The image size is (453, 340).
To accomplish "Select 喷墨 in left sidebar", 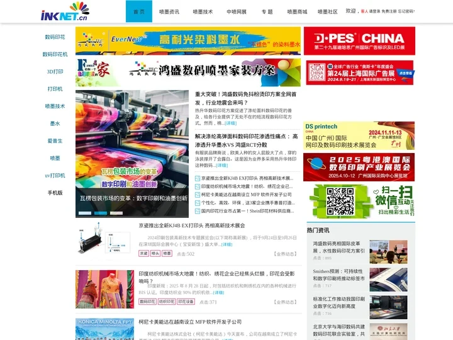I will click(x=55, y=158).
